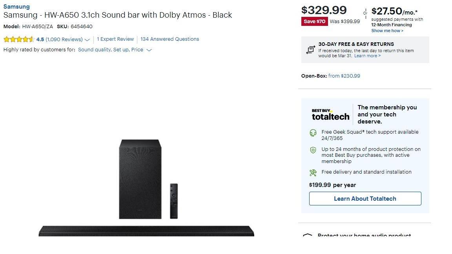Click the Save $70 badge
This screenshot has width=452, height=254.
[x=314, y=22]
